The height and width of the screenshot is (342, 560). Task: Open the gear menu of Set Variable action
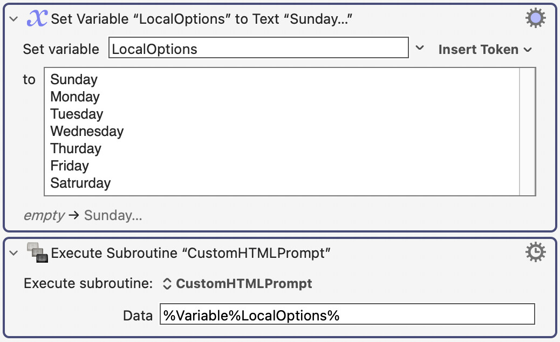(535, 18)
